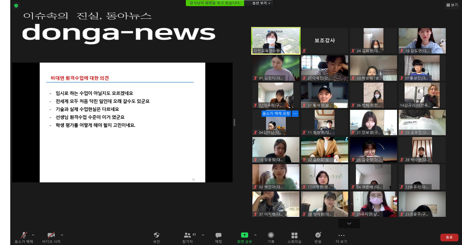Show next page of gallery thumbnails
Screen dimensions: 462x245
point(349,223)
